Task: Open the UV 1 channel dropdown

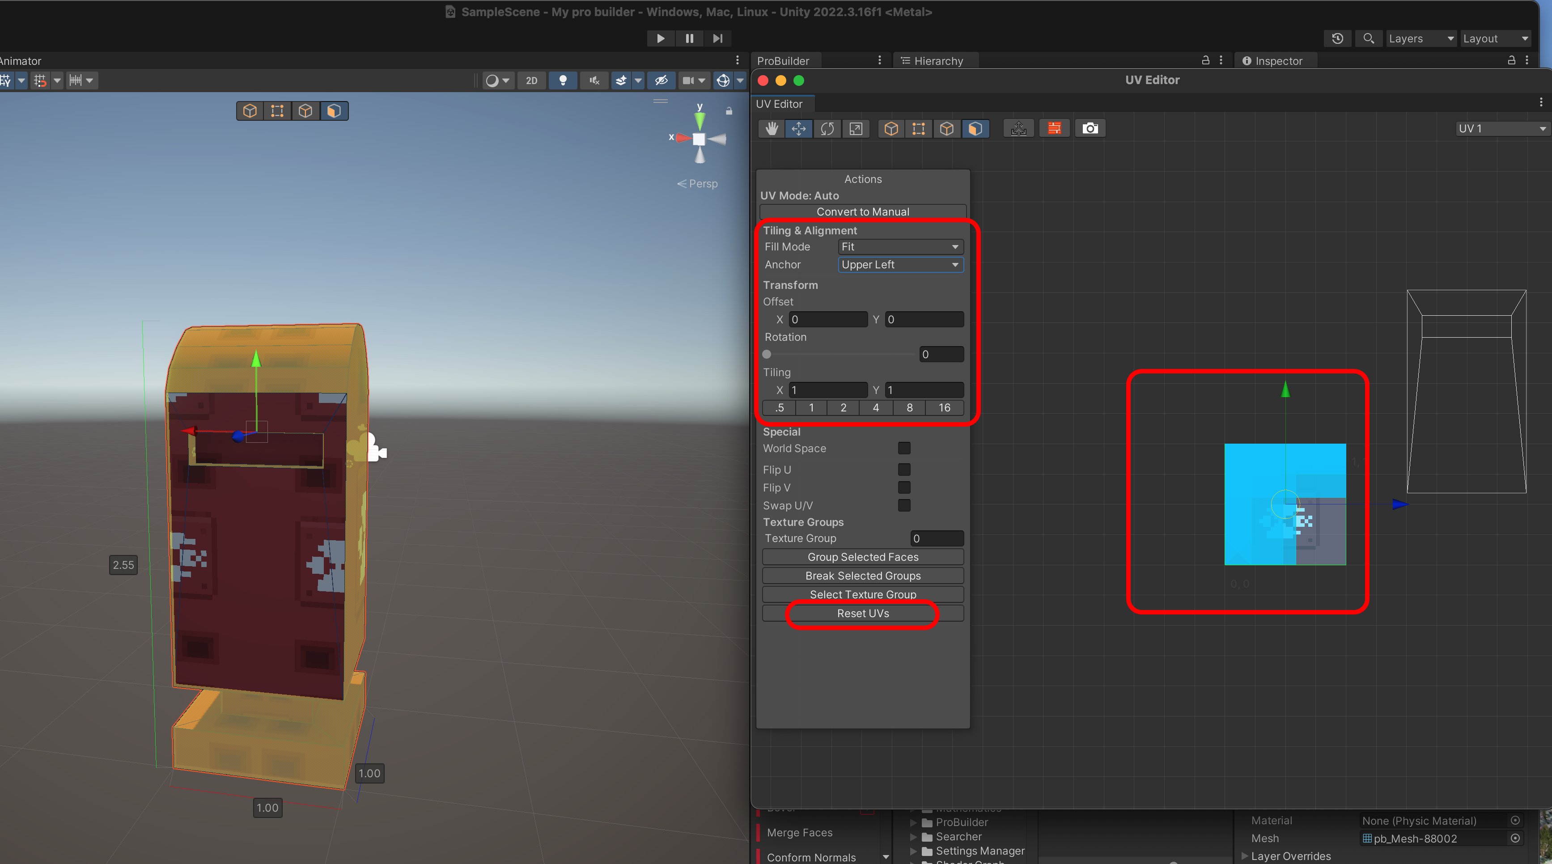Action: pyautogui.click(x=1501, y=128)
